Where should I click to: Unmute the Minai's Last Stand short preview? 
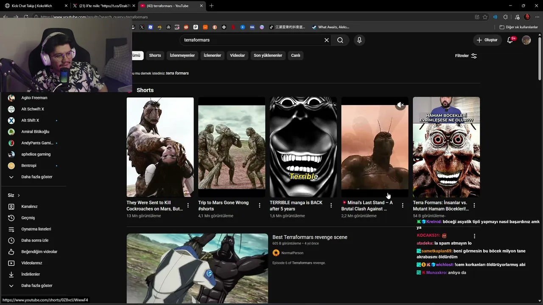[x=400, y=105]
